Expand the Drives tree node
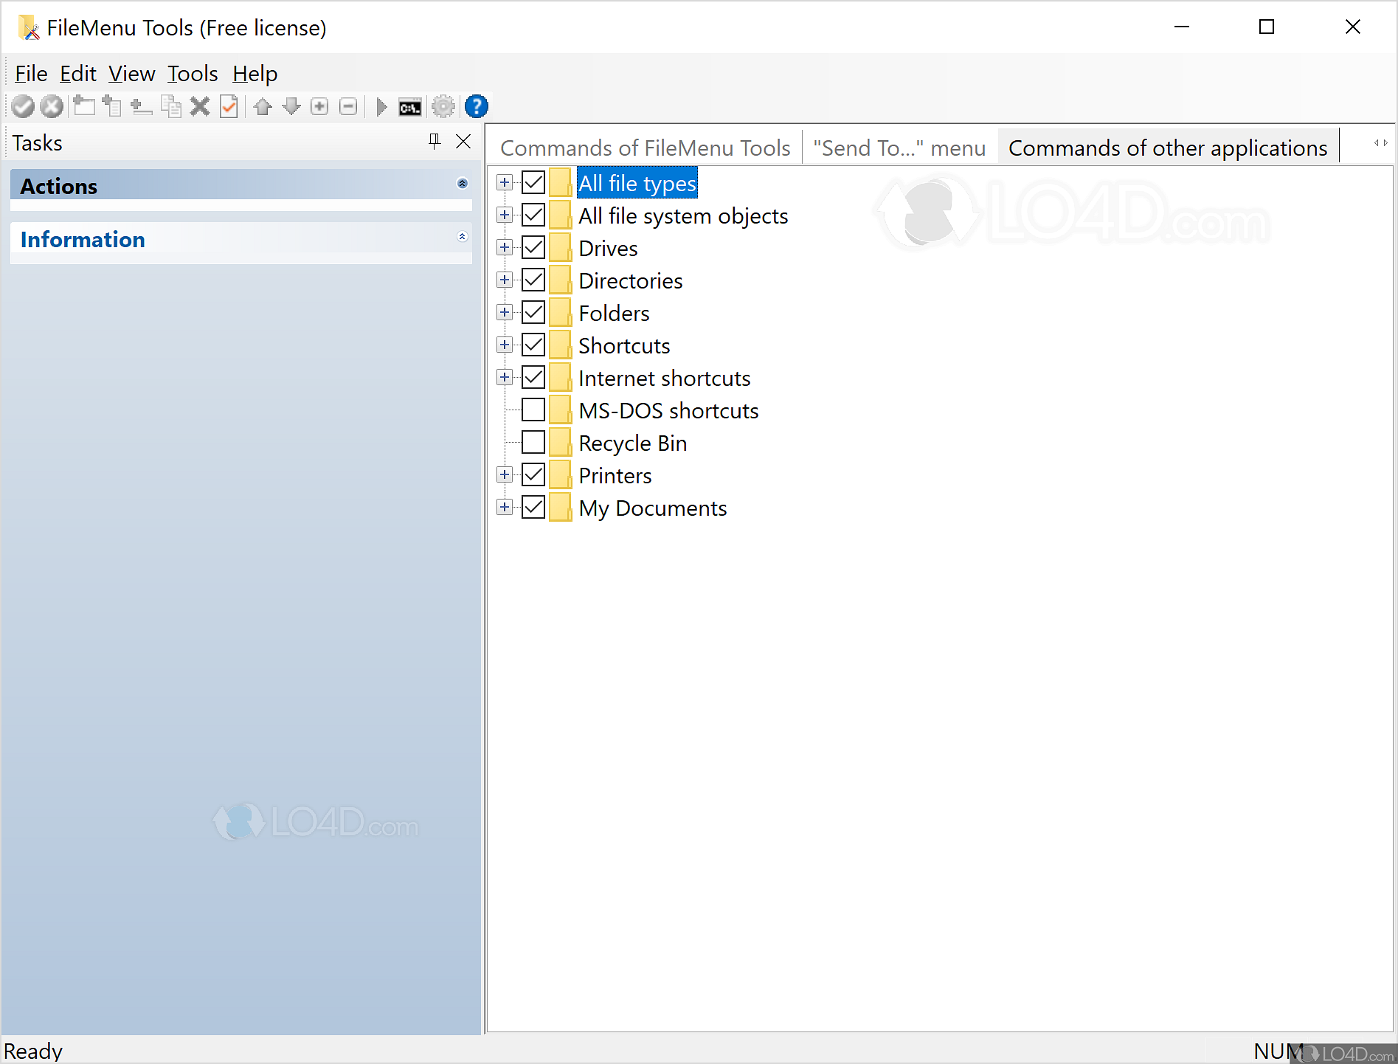Screen dimensions: 1398x1064 (x=504, y=247)
